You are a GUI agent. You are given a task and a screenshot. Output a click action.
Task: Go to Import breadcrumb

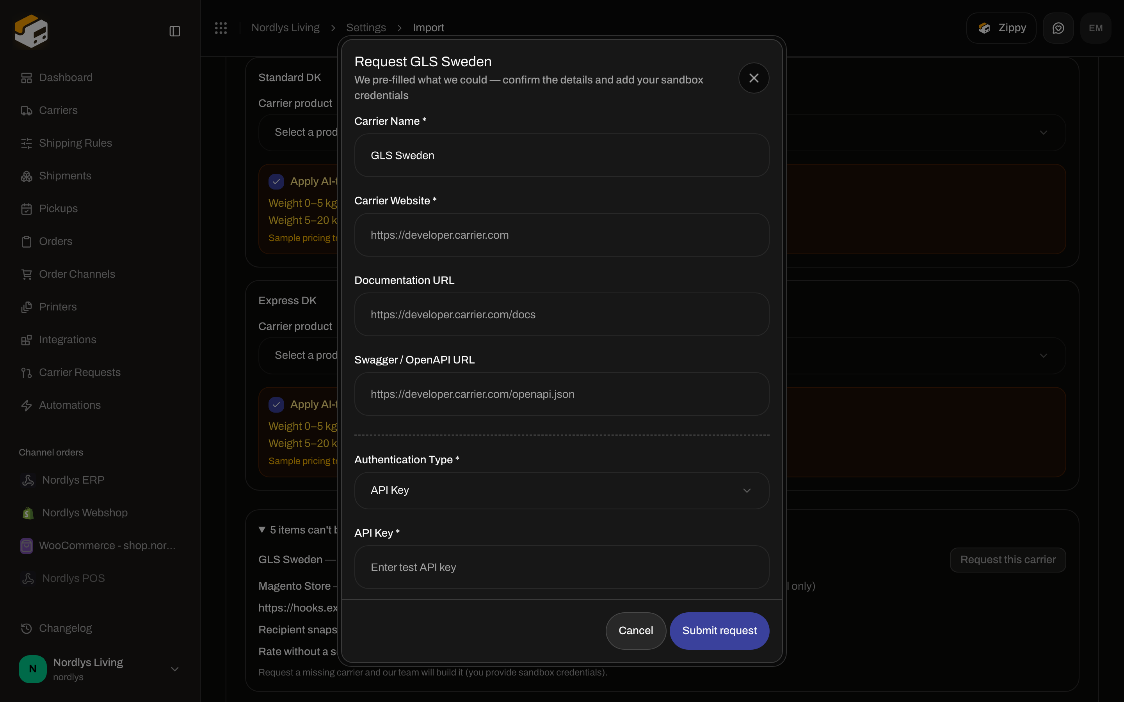[x=428, y=28]
